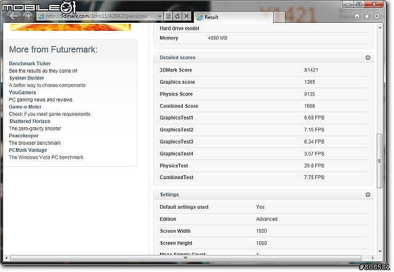This screenshot has width=394, height=272.
Task: Collapse the Detailed scores section
Action: coord(368,58)
